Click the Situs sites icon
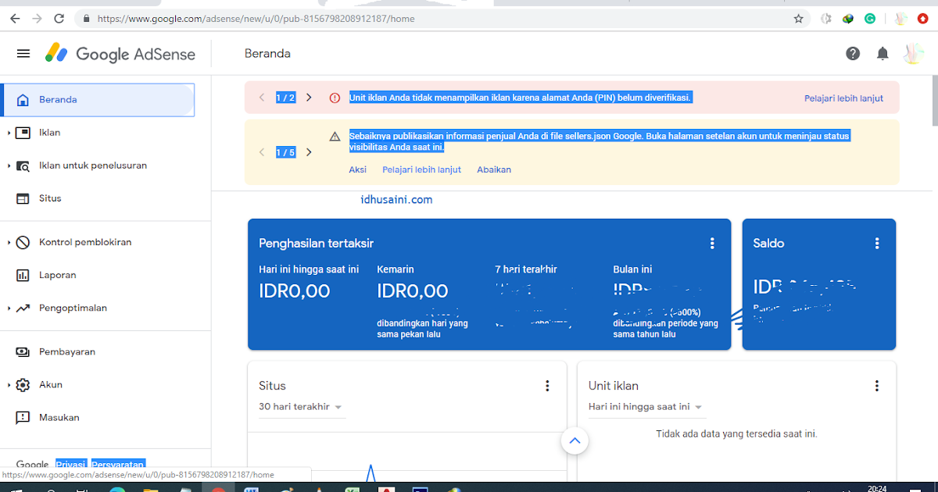 coord(23,198)
